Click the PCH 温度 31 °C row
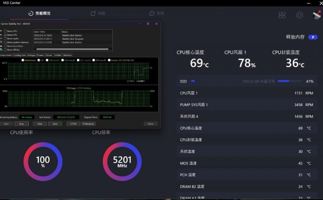Viewport: 323px width, 200px height. pyautogui.click(x=247, y=175)
